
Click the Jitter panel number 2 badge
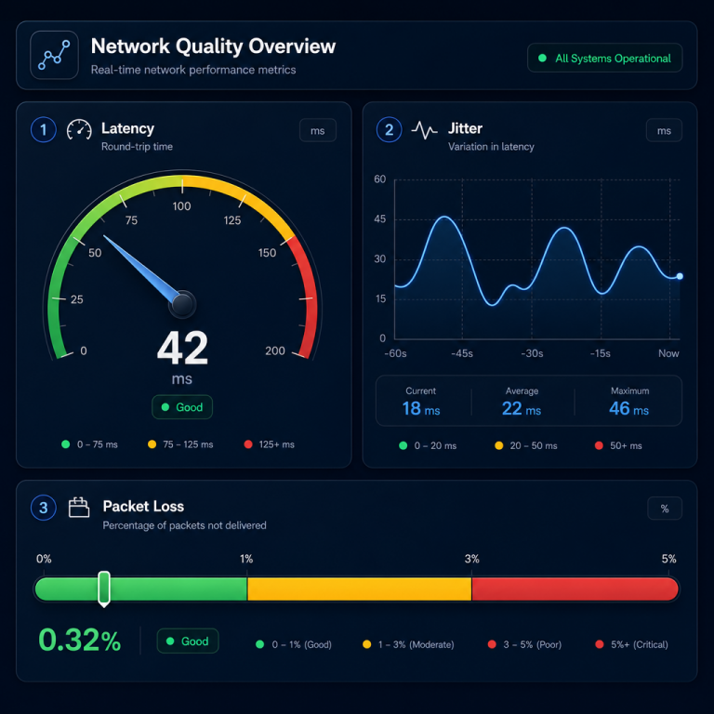[390, 130]
